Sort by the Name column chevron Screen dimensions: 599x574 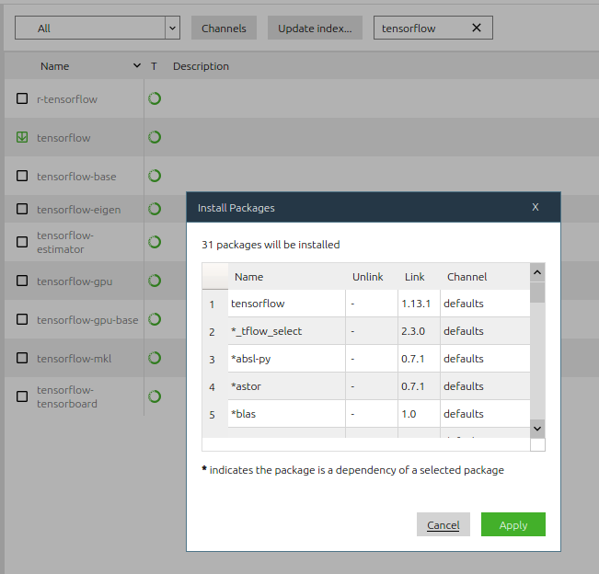137,65
